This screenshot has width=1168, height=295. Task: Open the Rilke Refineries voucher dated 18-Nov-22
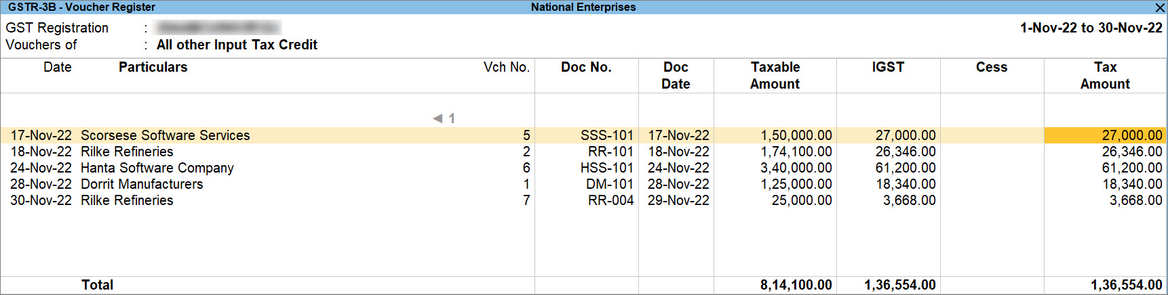tap(583, 152)
